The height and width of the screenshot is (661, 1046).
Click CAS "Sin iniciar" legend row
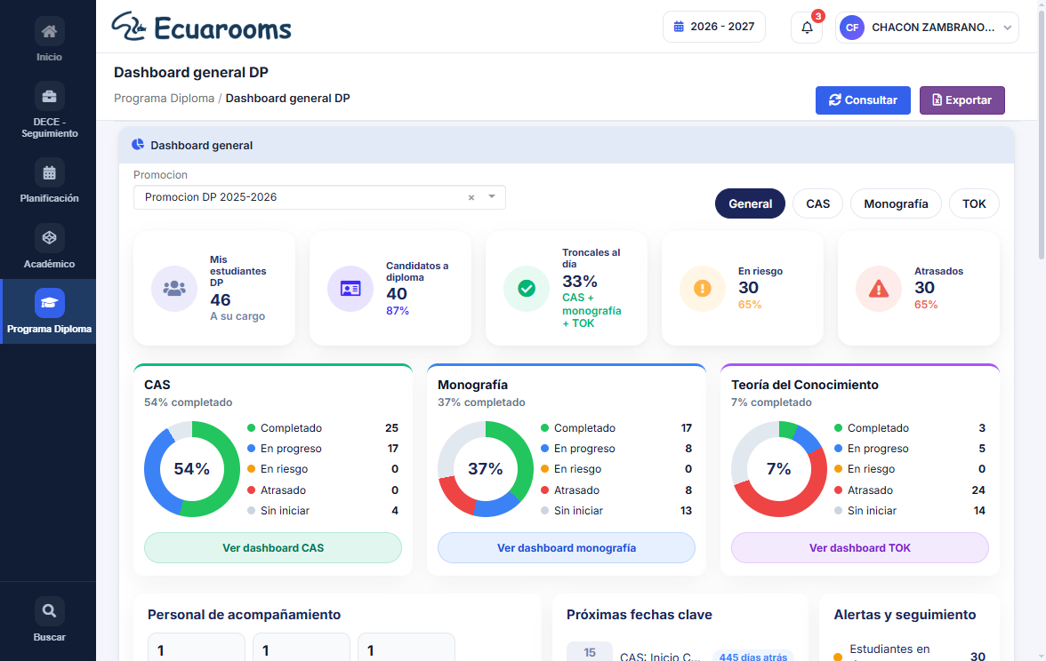click(x=323, y=510)
